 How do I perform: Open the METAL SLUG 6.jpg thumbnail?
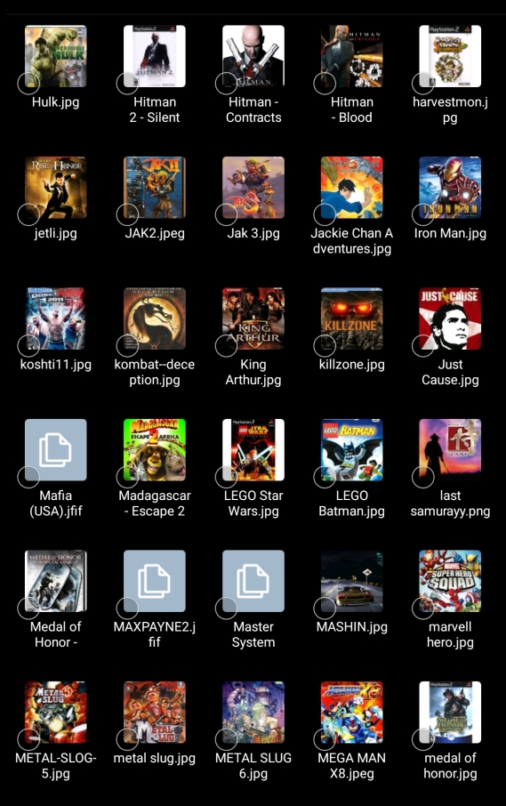point(253,713)
